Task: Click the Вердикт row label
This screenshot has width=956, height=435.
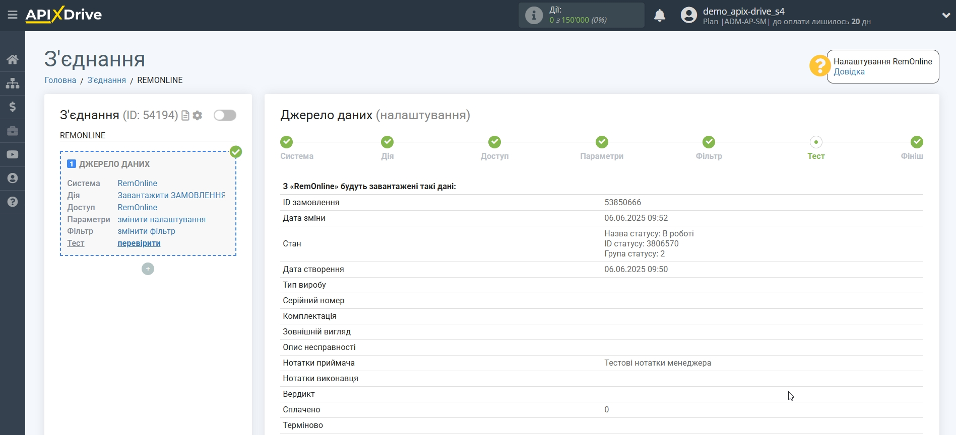Action: (x=299, y=394)
